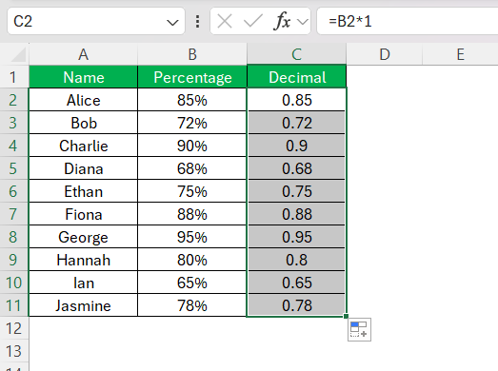Image resolution: width=498 pixels, height=371 pixels.
Task: Select column C header
Action: coord(297,54)
